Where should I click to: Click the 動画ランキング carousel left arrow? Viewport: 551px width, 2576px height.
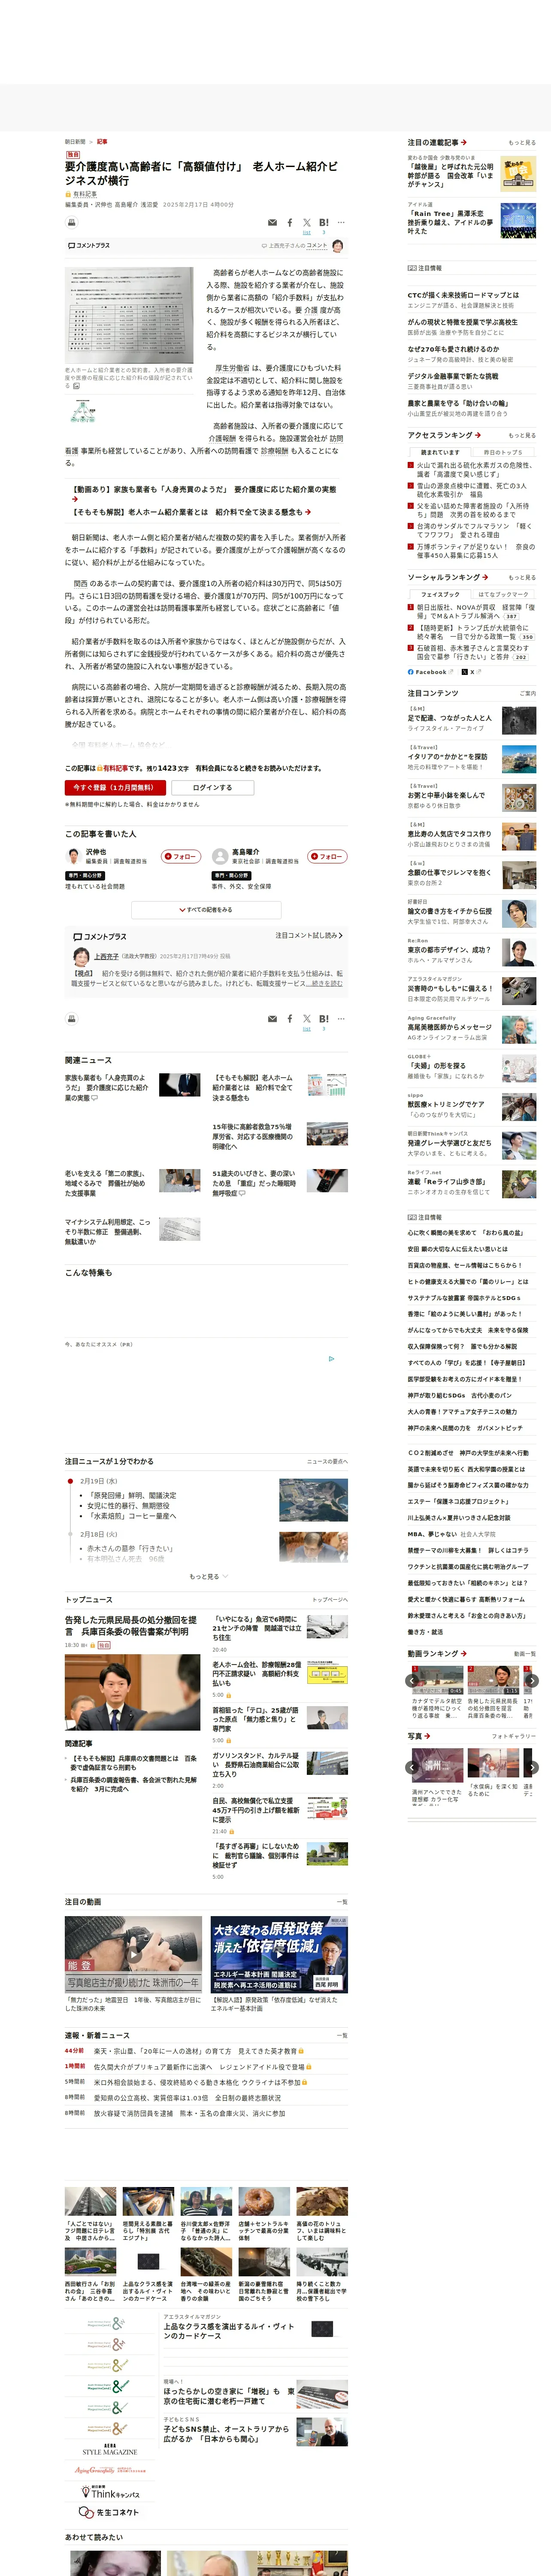click(x=413, y=1681)
